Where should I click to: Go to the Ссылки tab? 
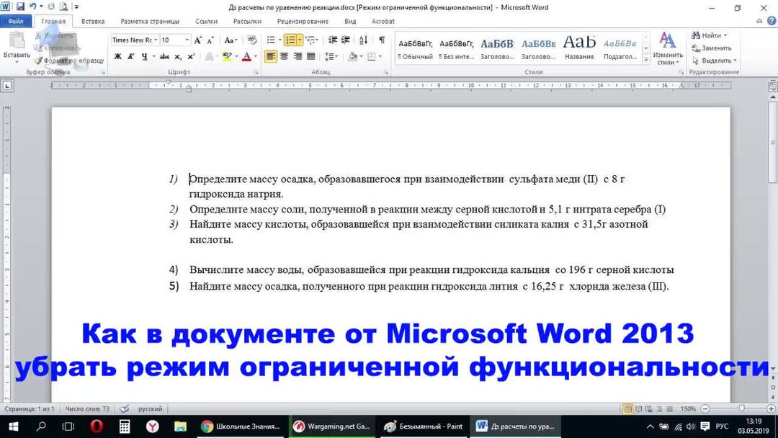click(x=207, y=22)
